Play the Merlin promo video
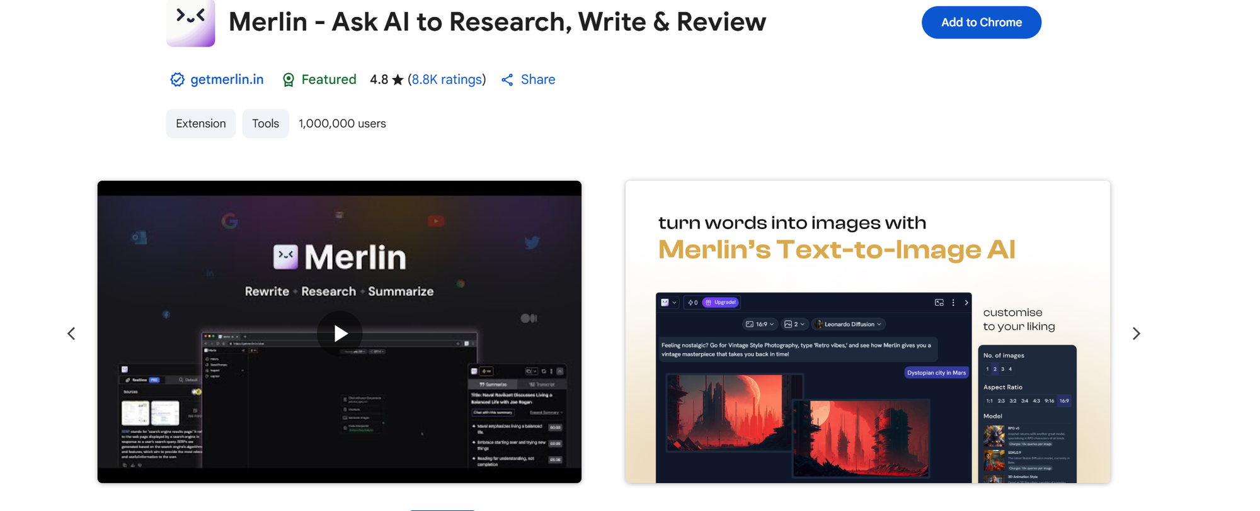Image resolution: width=1260 pixels, height=511 pixels. point(340,333)
